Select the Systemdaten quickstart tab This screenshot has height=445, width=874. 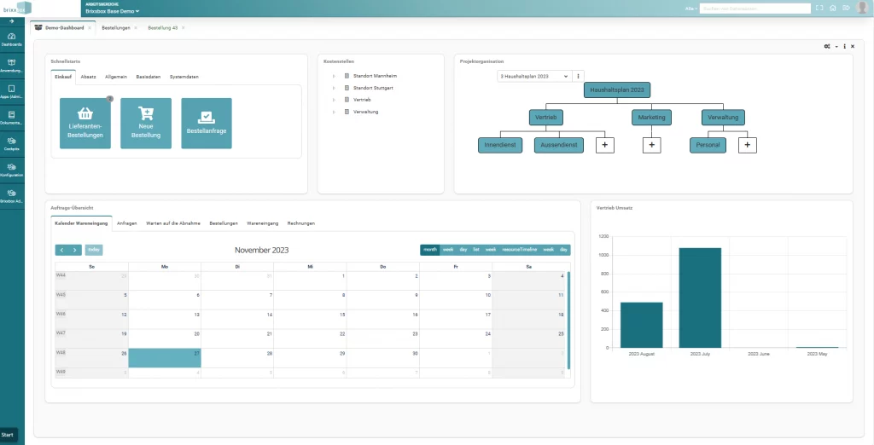click(184, 77)
